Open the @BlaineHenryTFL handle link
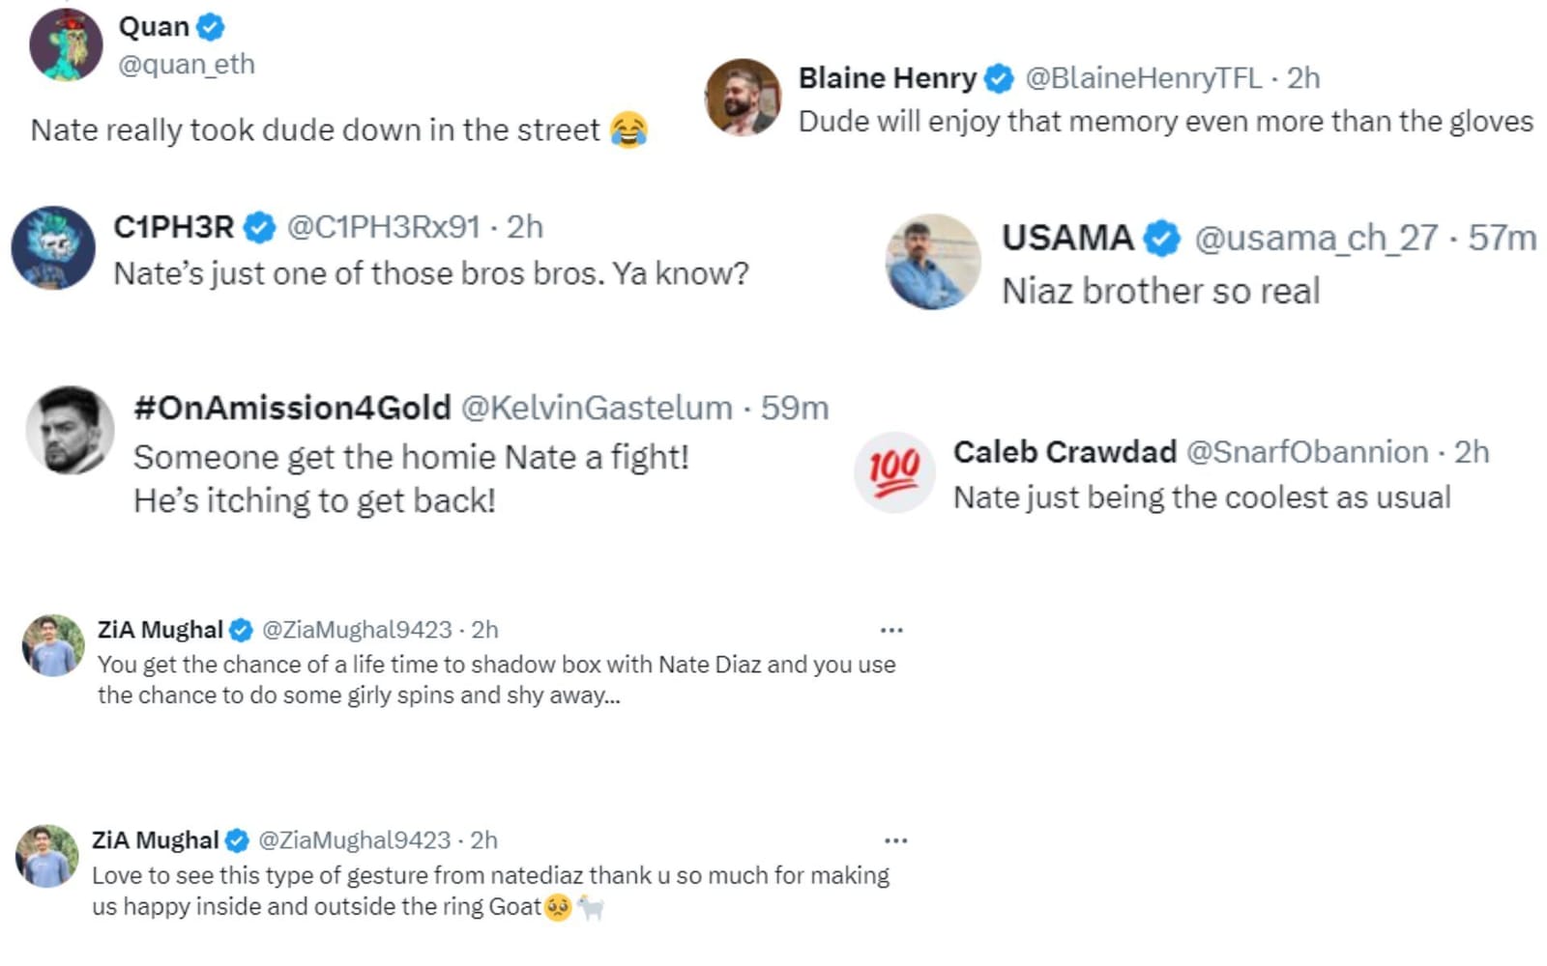The height and width of the screenshot is (966, 1547). tap(1143, 78)
